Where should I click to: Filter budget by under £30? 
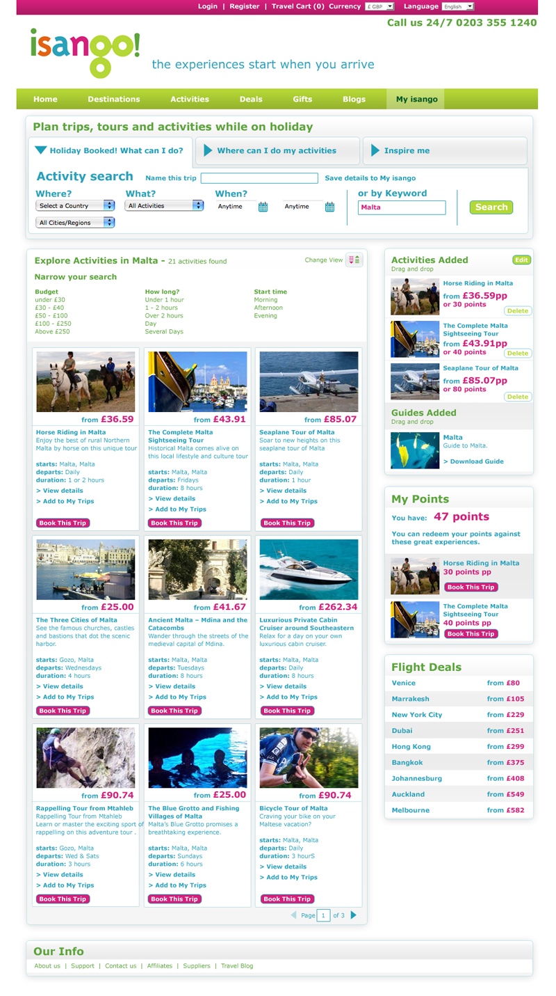50,300
